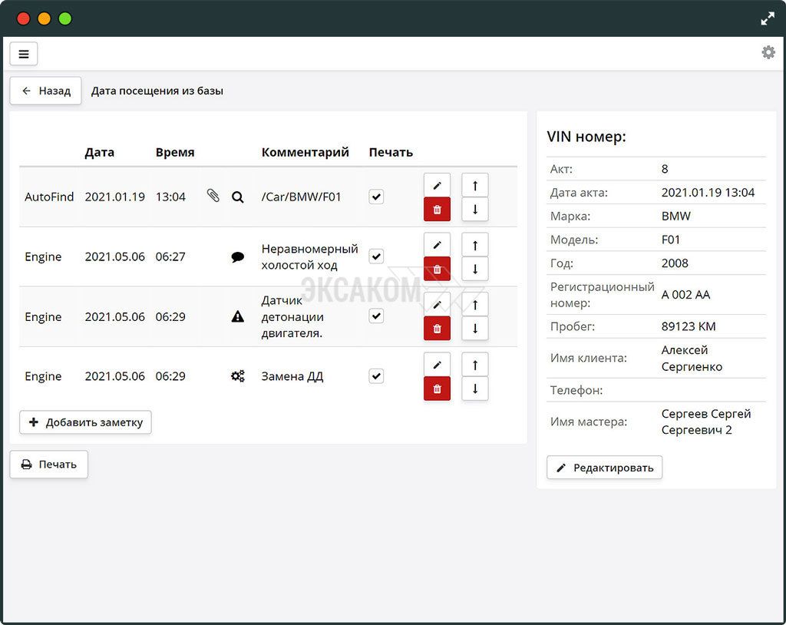
Task: Uncheck print checkbox for /Car/BMW/F01 row
Action: coord(376,197)
